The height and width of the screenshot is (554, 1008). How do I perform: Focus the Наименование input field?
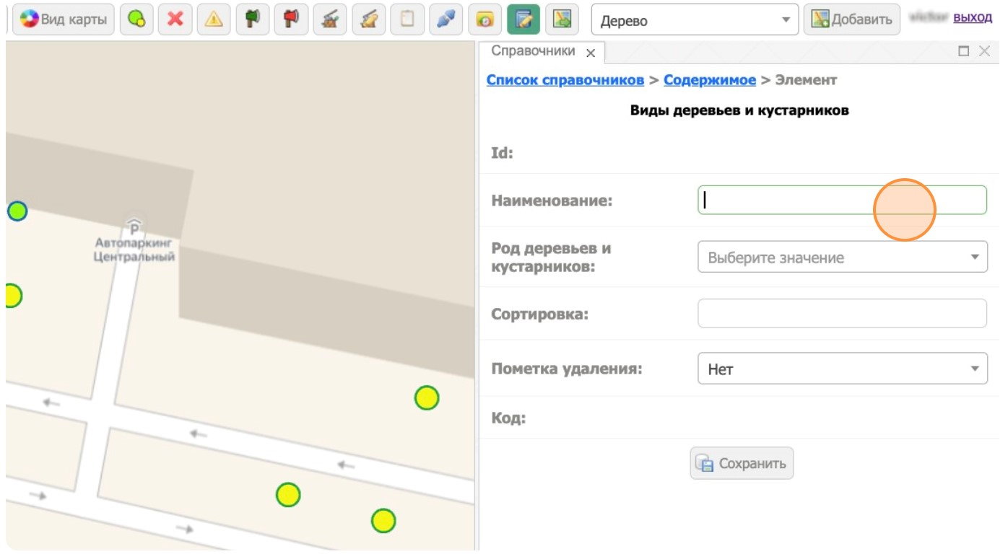pos(842,200)
